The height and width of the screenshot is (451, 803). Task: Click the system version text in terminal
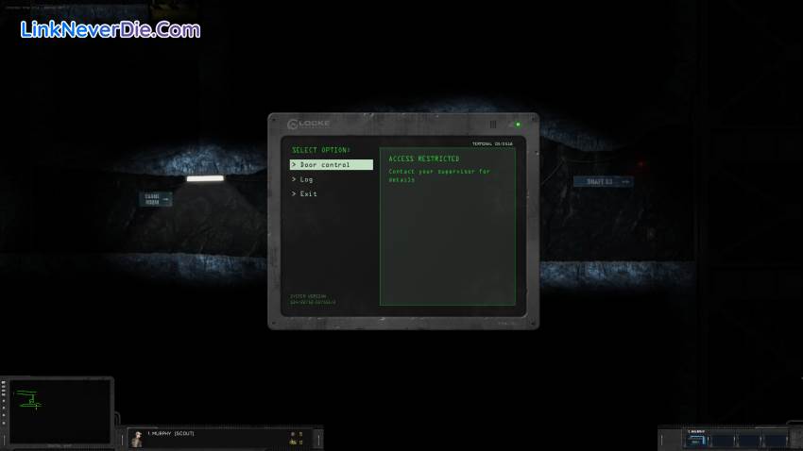point(312,299)
